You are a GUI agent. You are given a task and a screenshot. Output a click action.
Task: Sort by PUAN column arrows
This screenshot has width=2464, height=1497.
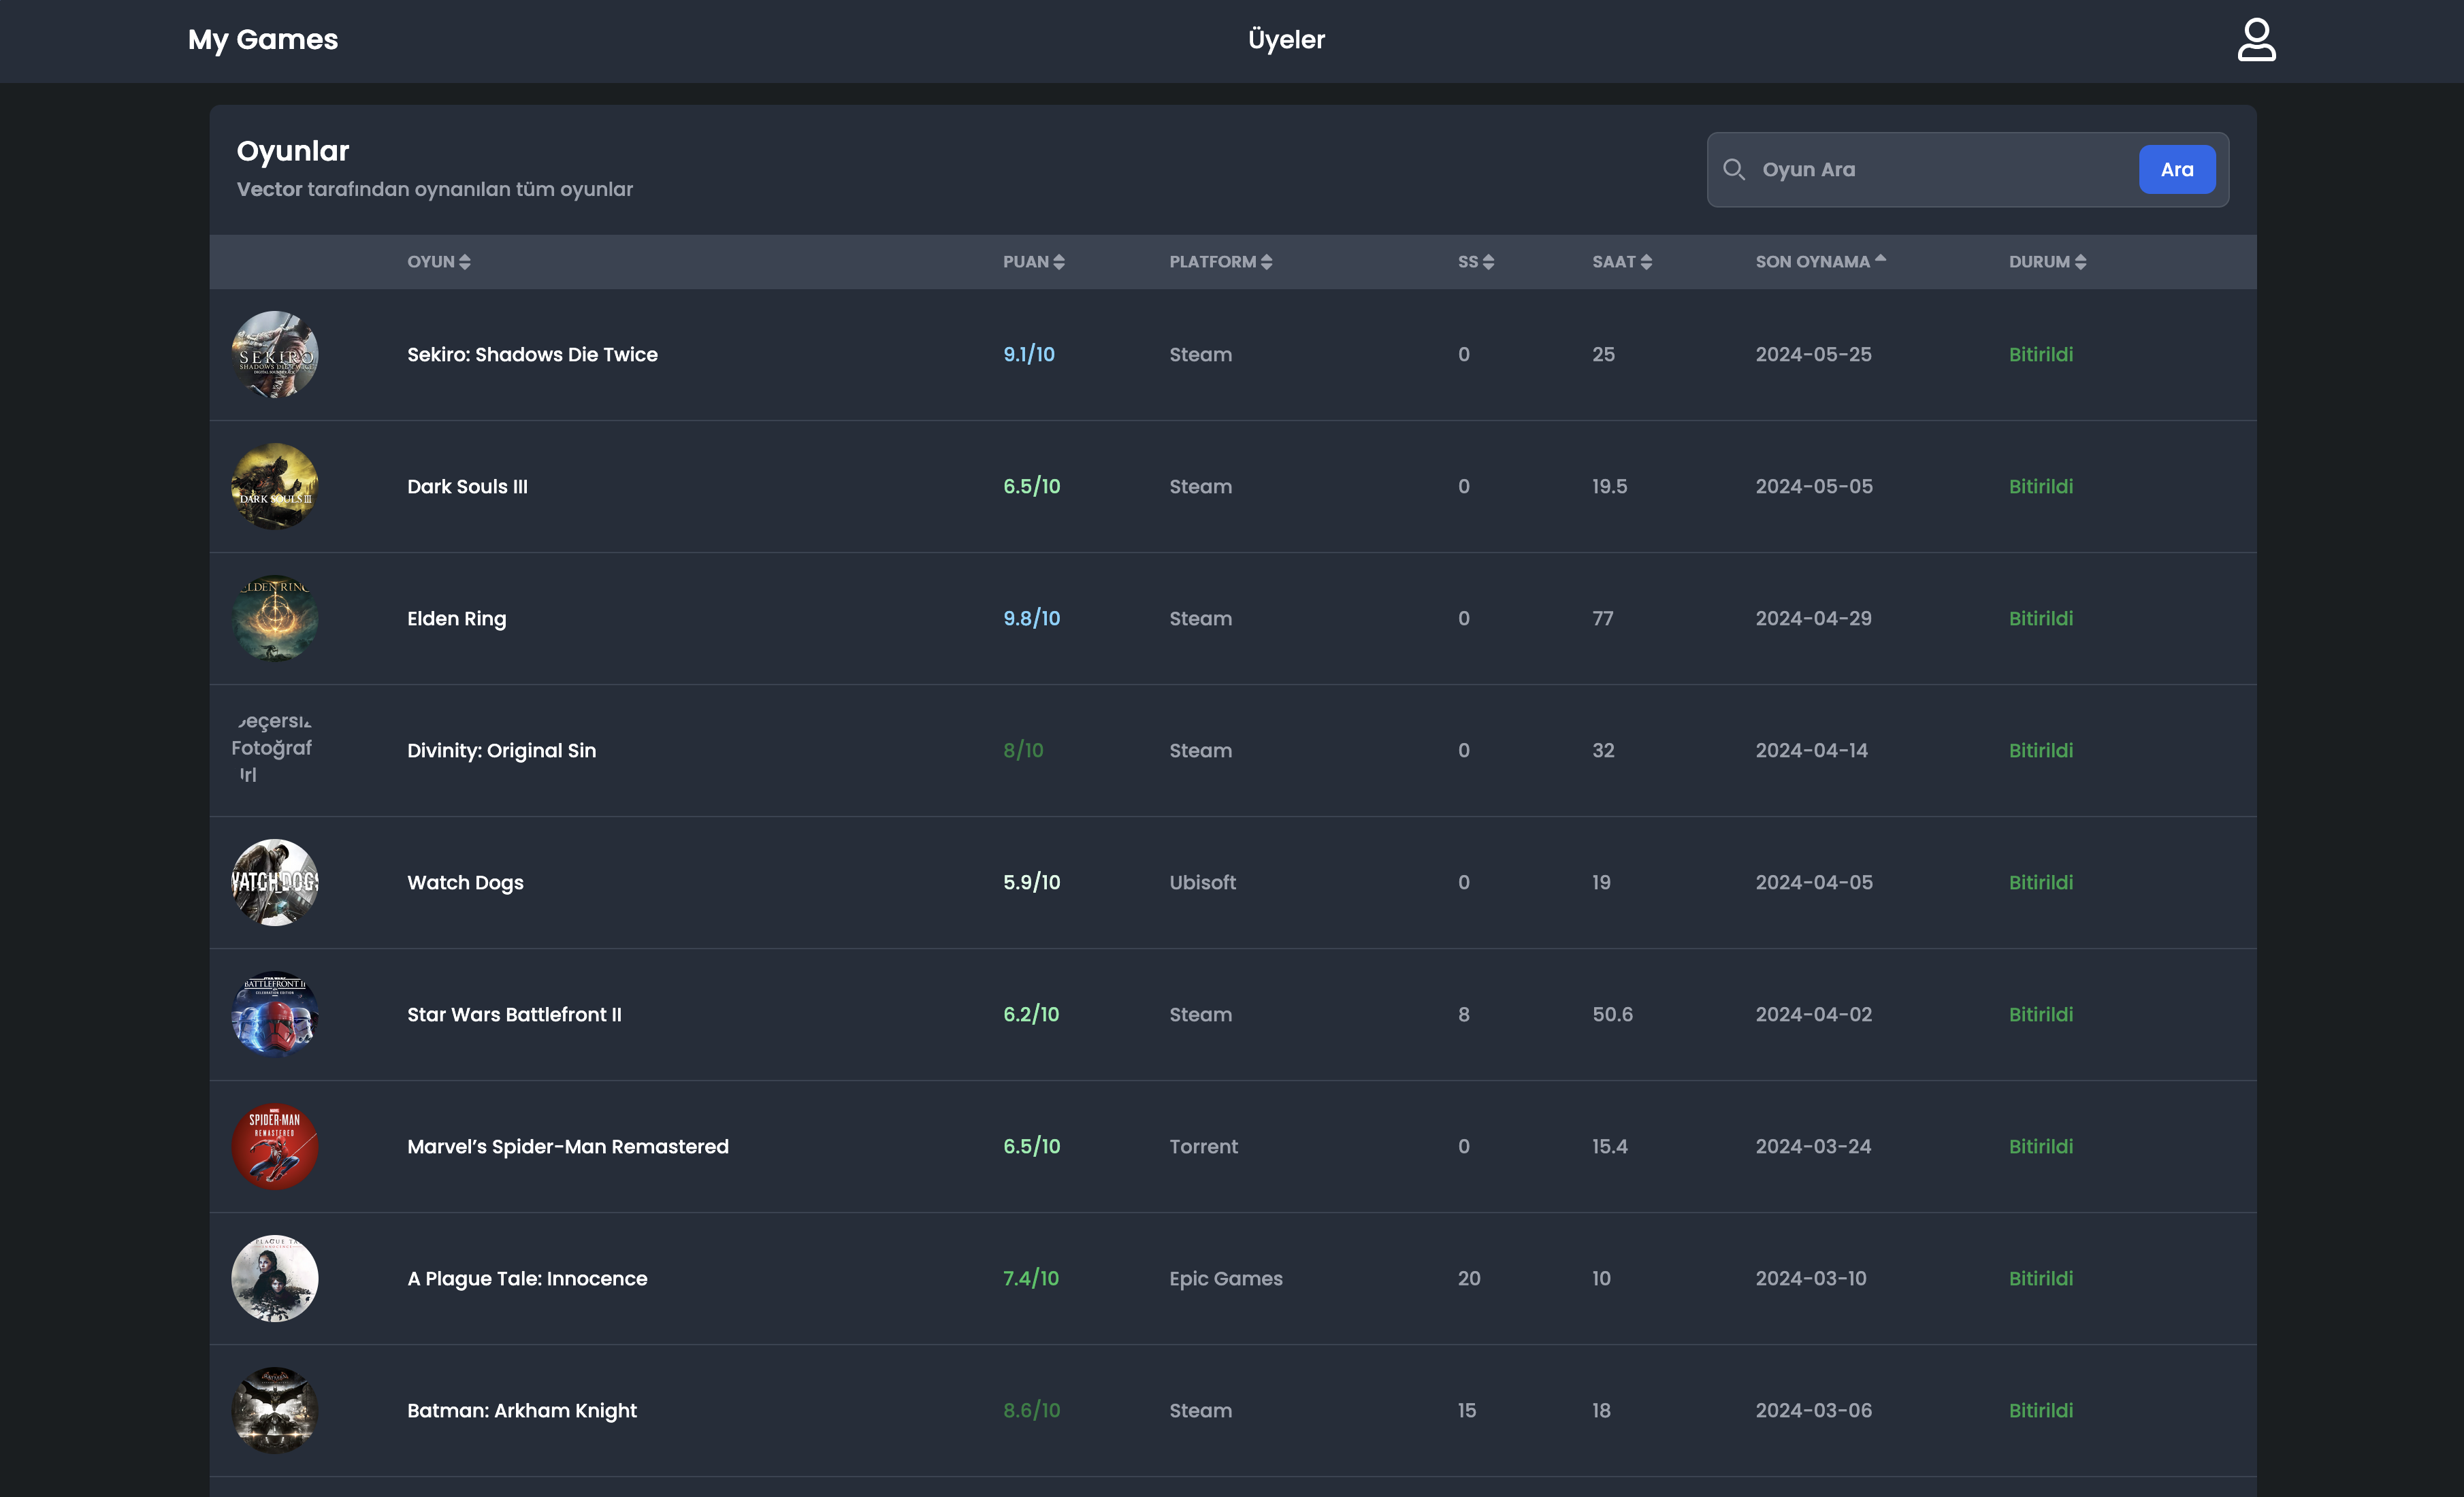(x=1059, y=262)
